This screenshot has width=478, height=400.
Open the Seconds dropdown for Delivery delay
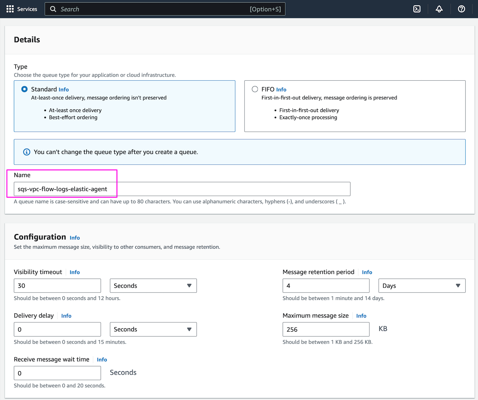153,329
